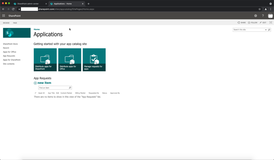Viewport: 274px width, 160px height.
Task: Click the App Requests list heading
Action: [43, 78]
